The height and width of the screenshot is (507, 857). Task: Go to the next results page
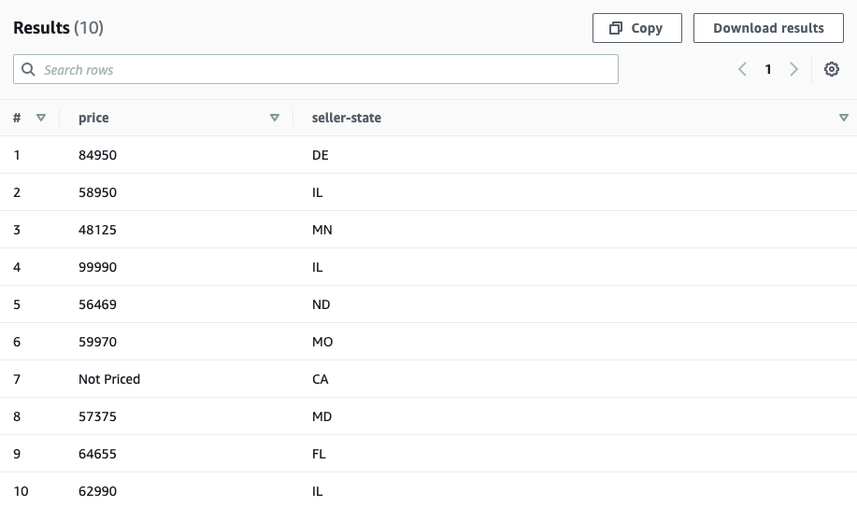(793, 69)
